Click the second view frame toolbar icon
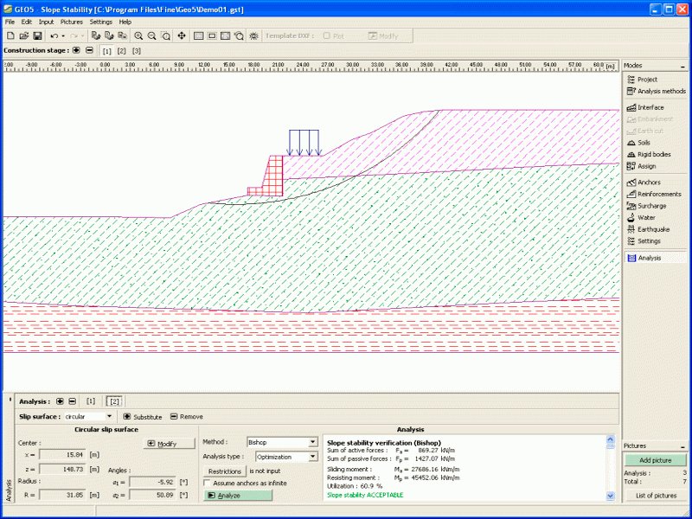This screenshot has height=519, width=692. click(212, 36)
